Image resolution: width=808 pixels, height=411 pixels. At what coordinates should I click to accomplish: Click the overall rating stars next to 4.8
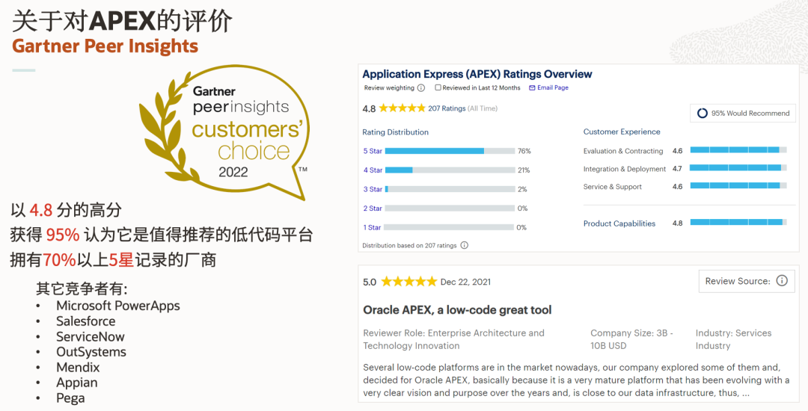point(402,108)
